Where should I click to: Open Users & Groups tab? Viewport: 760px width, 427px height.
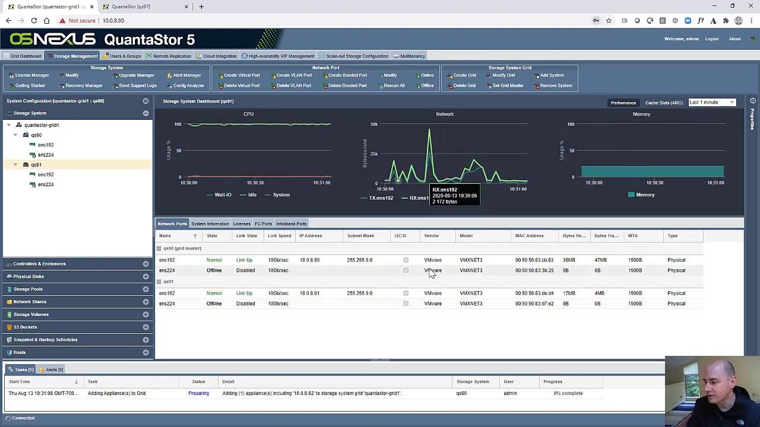pyautogui.click(x=122, y=56)
